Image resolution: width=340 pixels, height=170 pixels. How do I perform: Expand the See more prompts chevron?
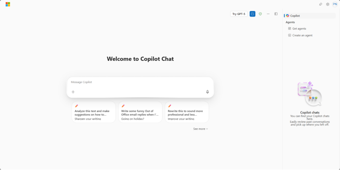pos(200,129)
